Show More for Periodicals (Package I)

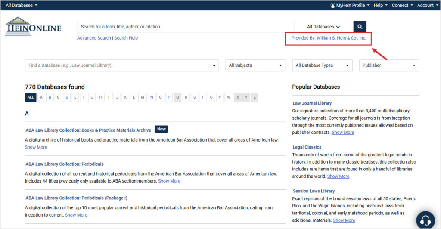(x=76, y=215)
